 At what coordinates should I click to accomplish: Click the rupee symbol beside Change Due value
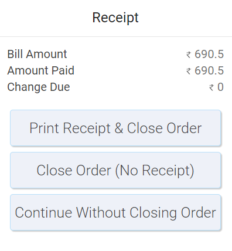coord(211,87)
